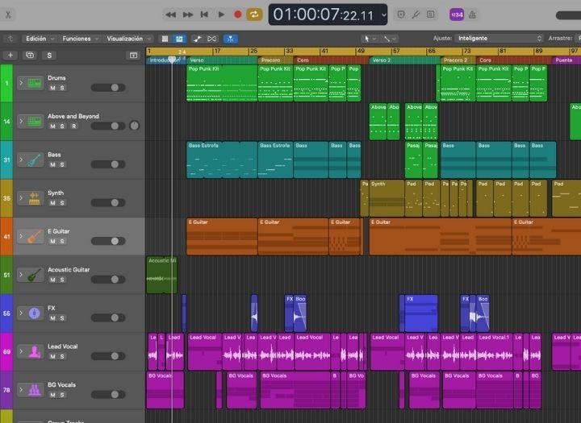This screenshot has height=423, width=581.
Task: Expand the Bass track disclosure arrow
Action: (21, 160)
